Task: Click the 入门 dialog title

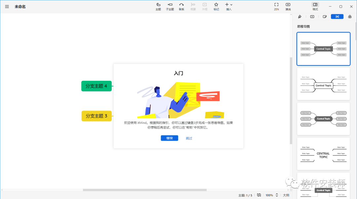Action: pyautogui.click(x=178, y=73)
